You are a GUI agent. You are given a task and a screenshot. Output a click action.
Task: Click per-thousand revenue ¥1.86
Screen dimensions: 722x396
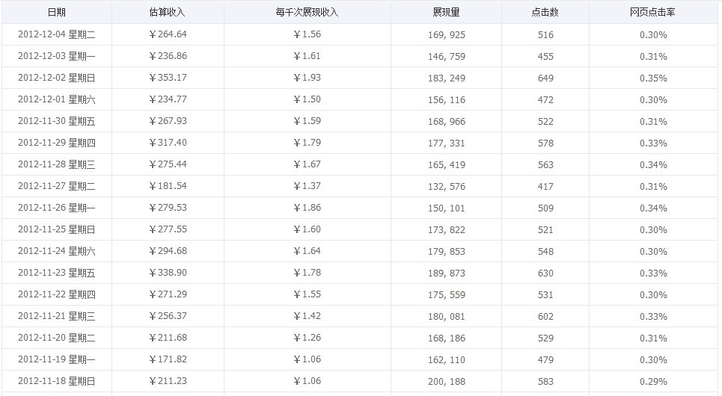(x=307, y=207)
